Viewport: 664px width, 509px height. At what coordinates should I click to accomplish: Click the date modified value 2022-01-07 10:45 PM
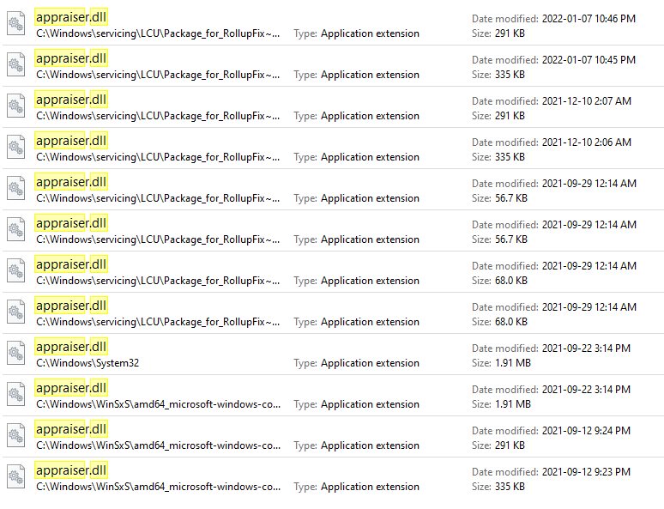(589, 60)
